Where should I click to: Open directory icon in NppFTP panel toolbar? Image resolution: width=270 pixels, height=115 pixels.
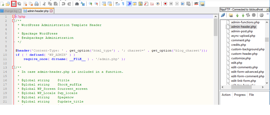pyautogui.click(x=231, y=15)
